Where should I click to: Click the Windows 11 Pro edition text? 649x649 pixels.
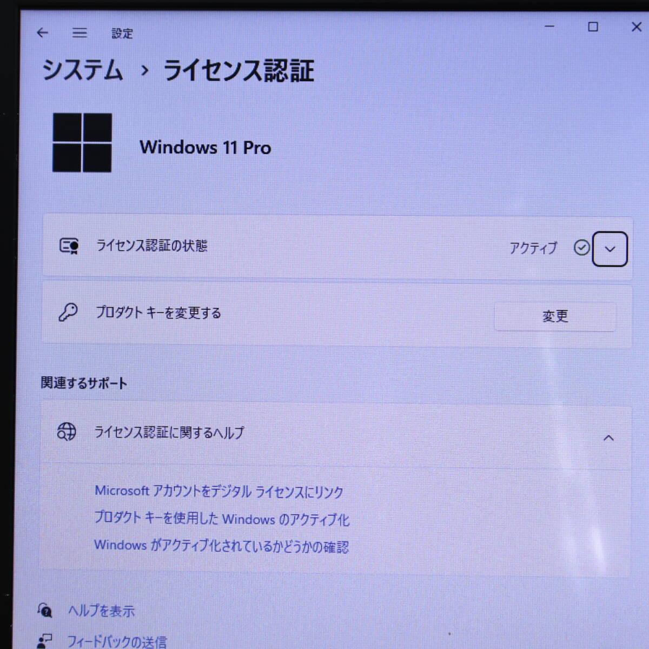point(206,147)
